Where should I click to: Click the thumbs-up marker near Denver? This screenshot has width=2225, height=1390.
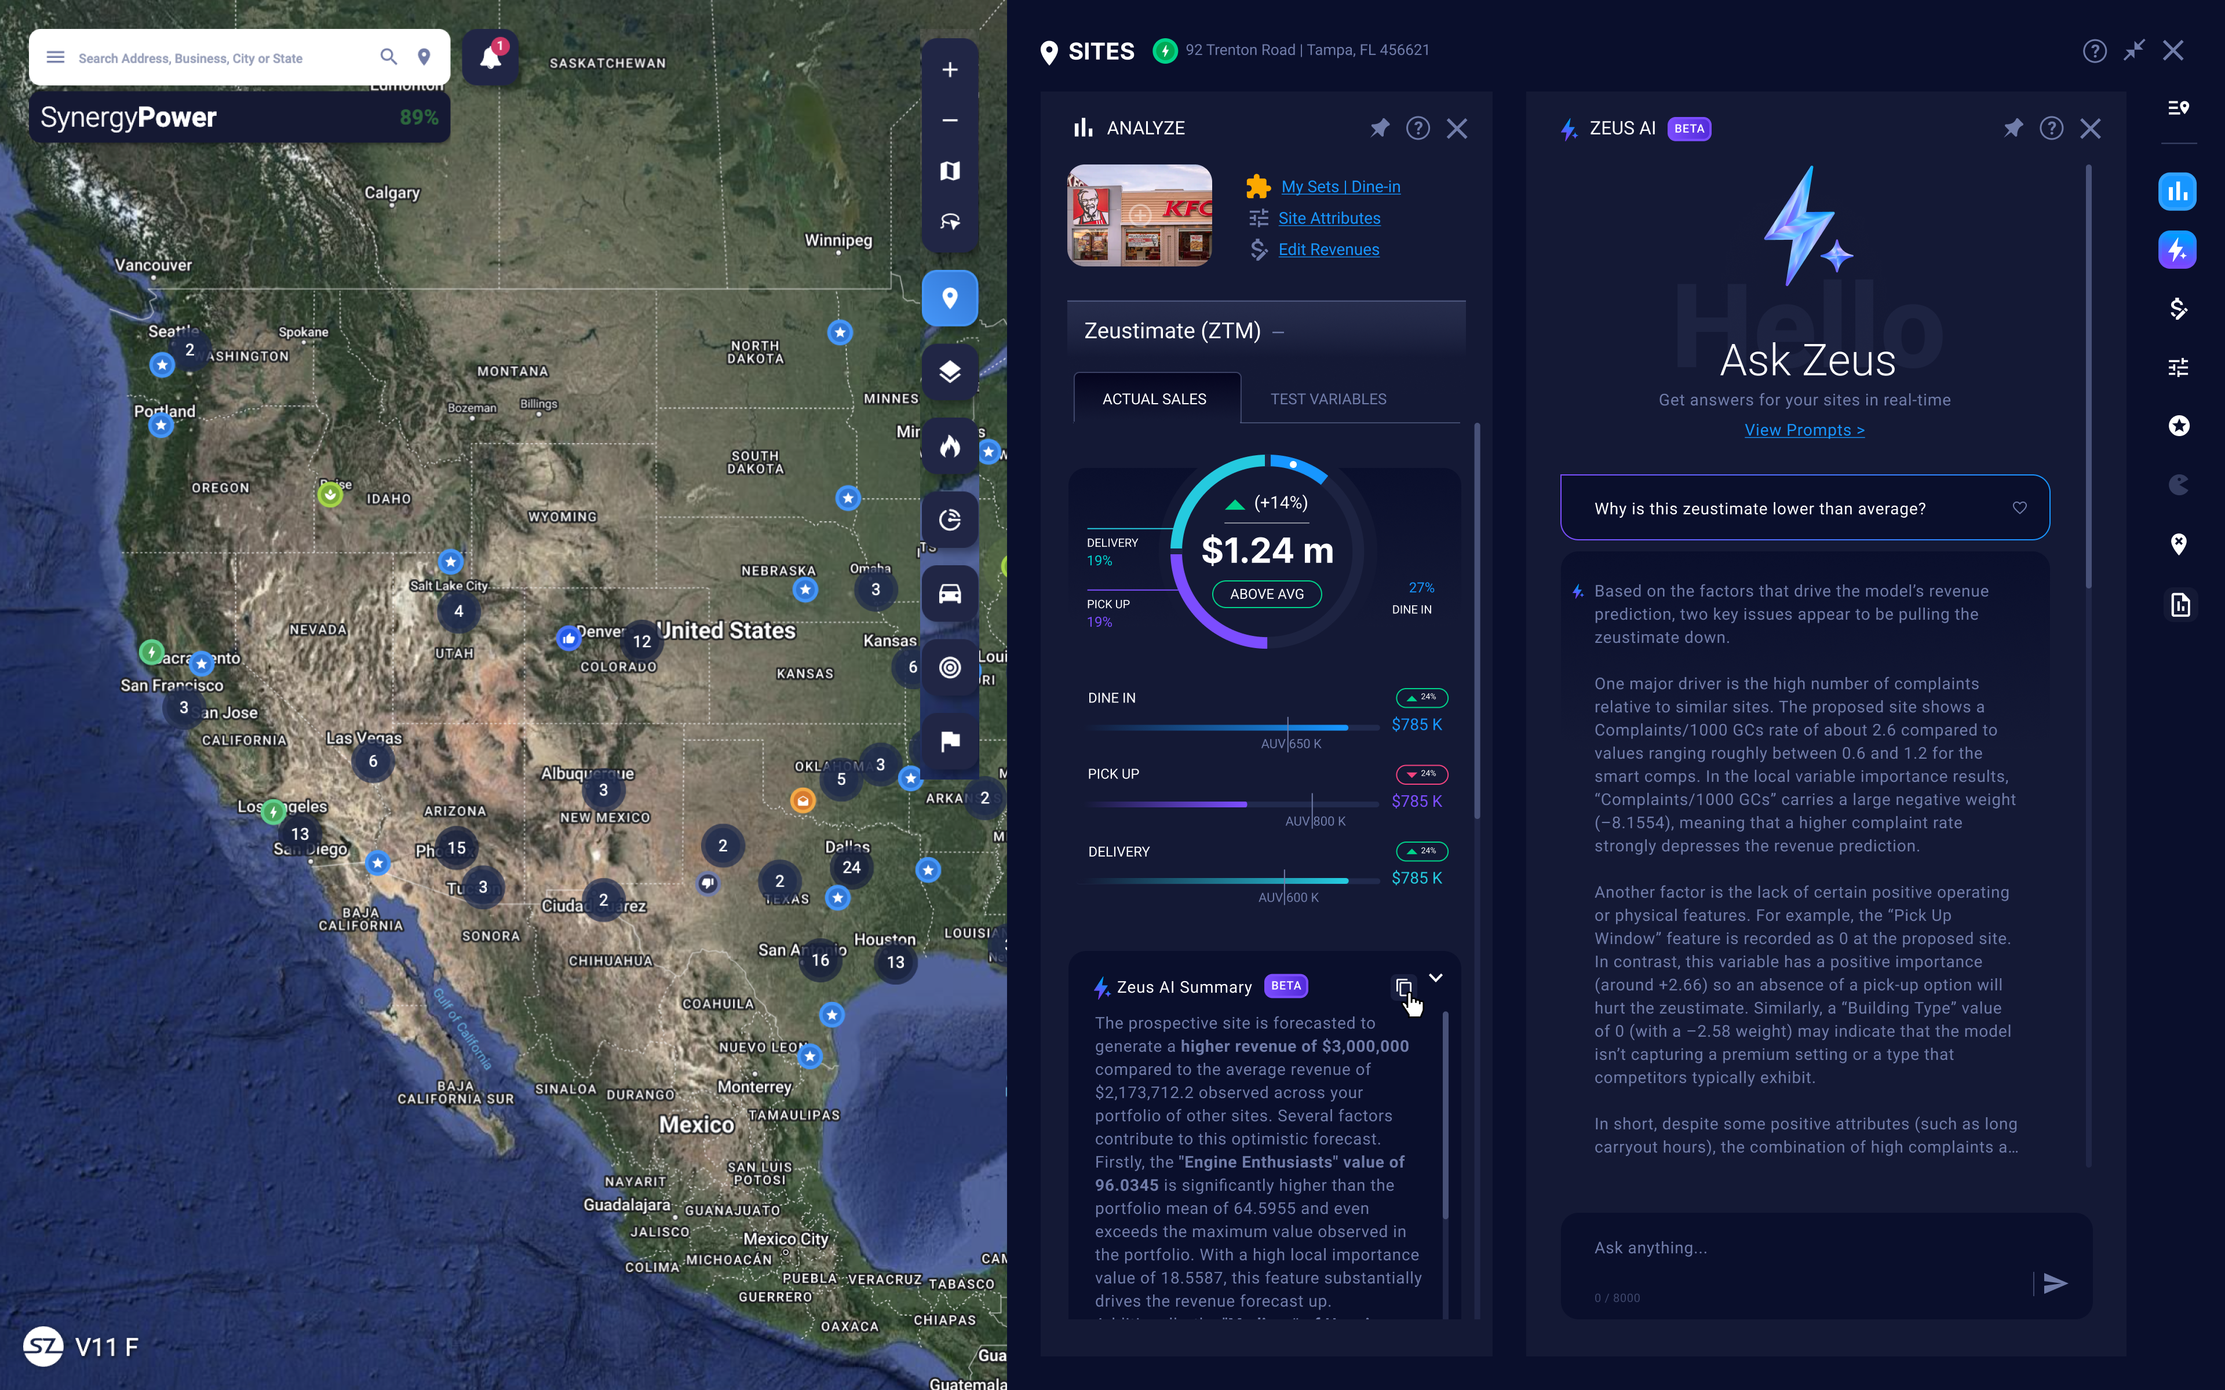coord(569,638)
